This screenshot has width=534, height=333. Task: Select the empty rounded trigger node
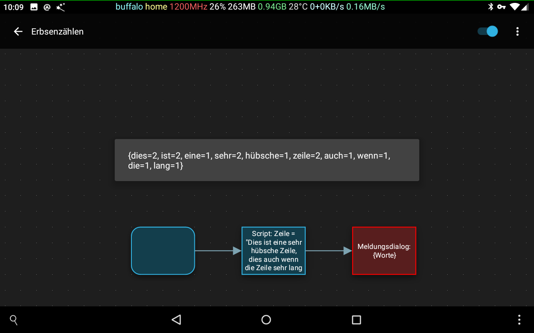click(x=163, y=251)
